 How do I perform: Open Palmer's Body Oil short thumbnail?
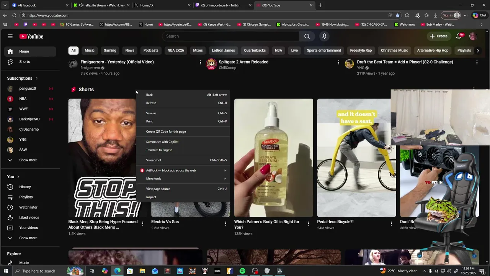pos(274,158)
